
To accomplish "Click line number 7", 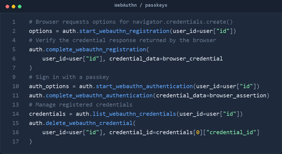I will [x=14, y=68].
